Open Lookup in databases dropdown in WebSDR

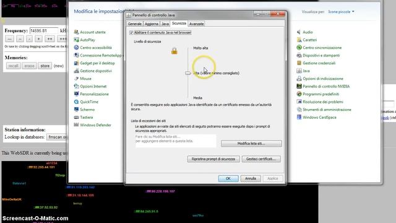(x=56, y=137)
